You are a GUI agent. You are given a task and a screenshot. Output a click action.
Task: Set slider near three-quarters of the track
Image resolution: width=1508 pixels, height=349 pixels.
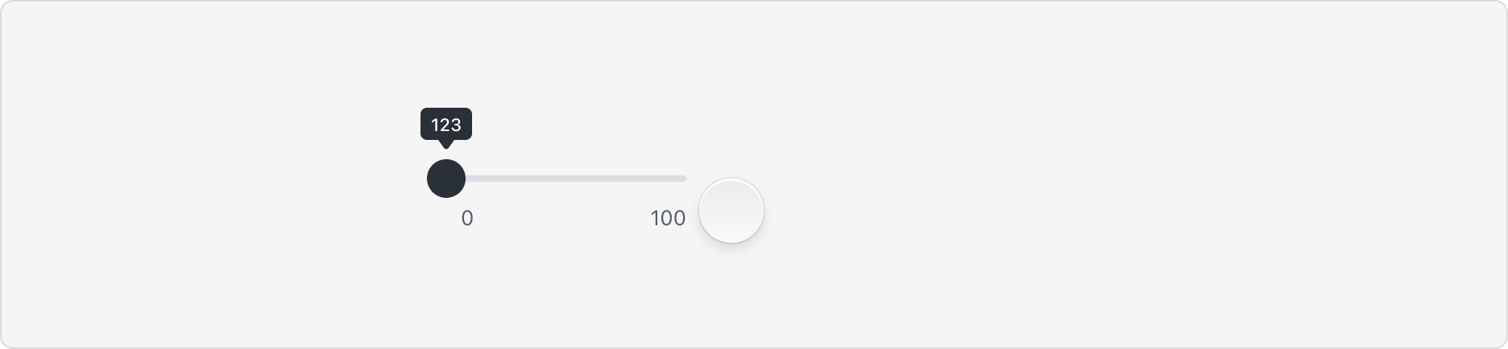[x=626, y=179]
